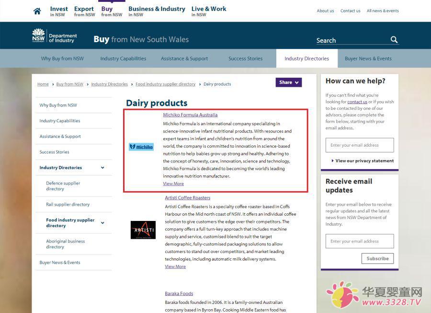Expand the Food industry supplier directory chevron

point(102,223)
